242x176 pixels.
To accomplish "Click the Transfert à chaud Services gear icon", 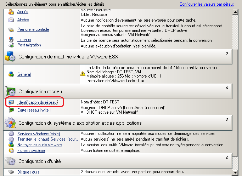I will coord(11,139).
